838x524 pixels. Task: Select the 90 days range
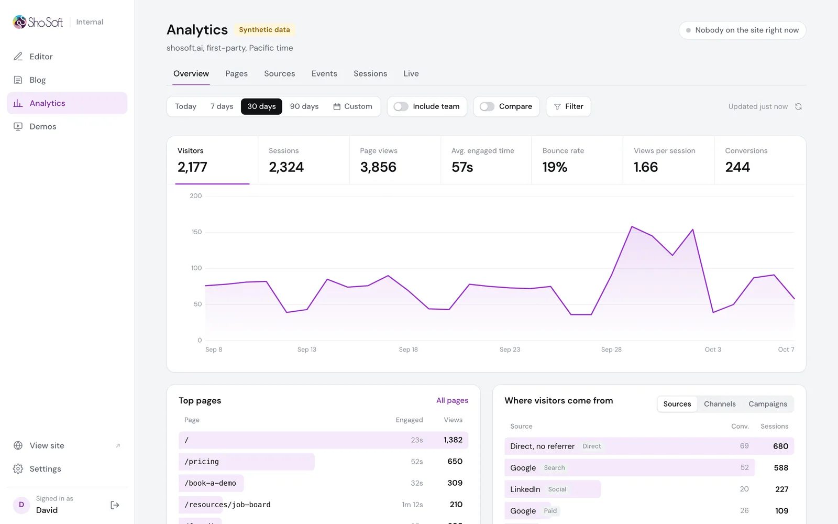(304, 106)
